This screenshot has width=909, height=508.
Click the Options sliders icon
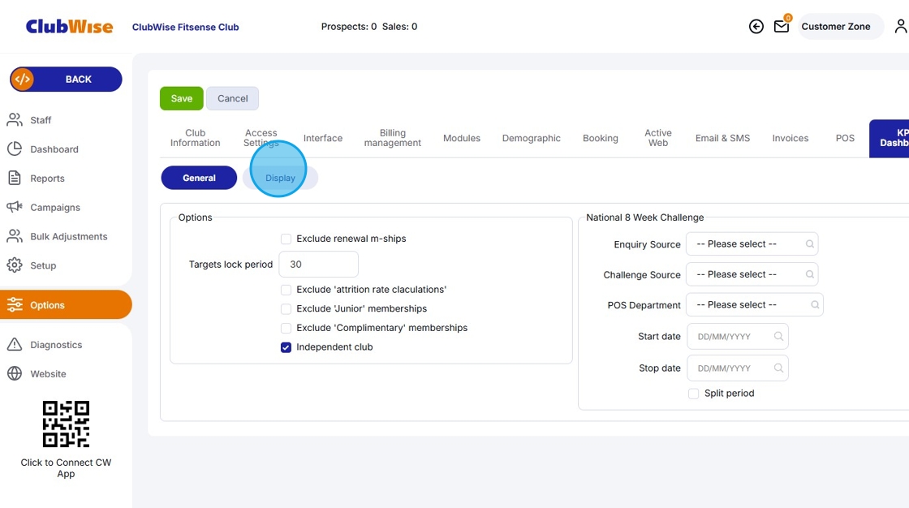point(15,304)
